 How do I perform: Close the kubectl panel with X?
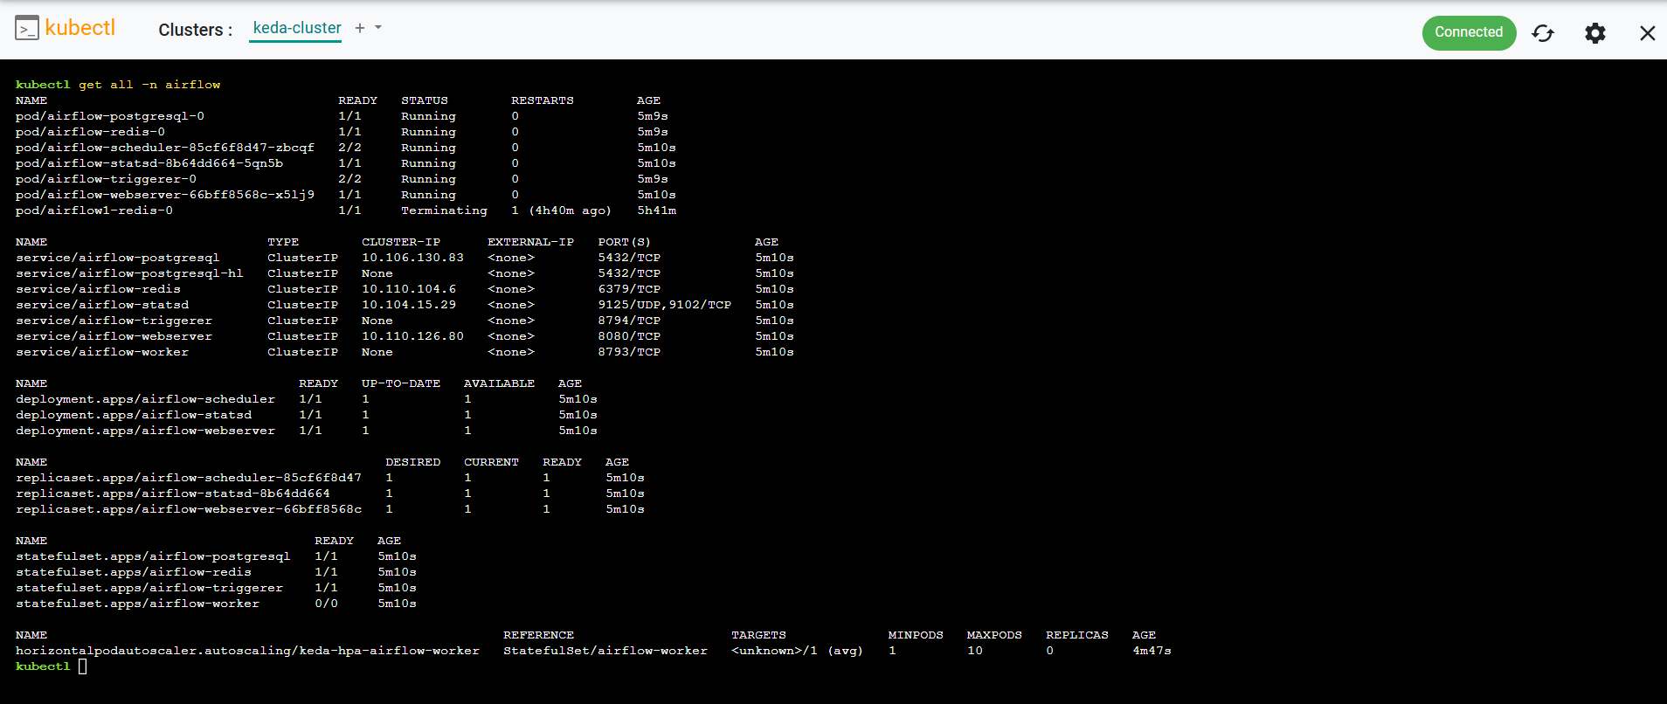coord(1647,33)
